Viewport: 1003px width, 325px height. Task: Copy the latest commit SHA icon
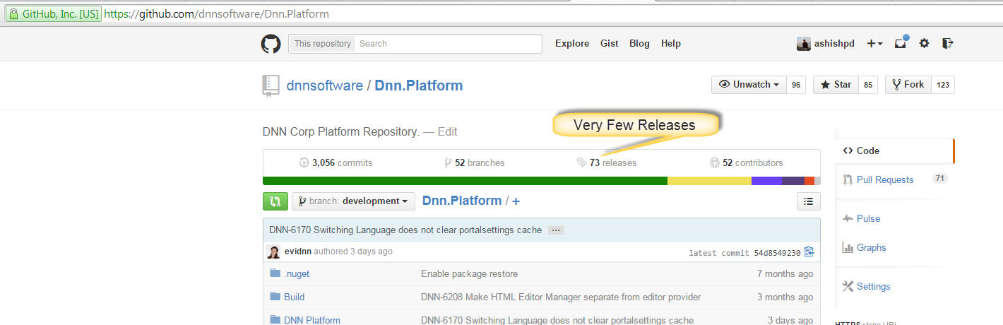click(809, 252)
